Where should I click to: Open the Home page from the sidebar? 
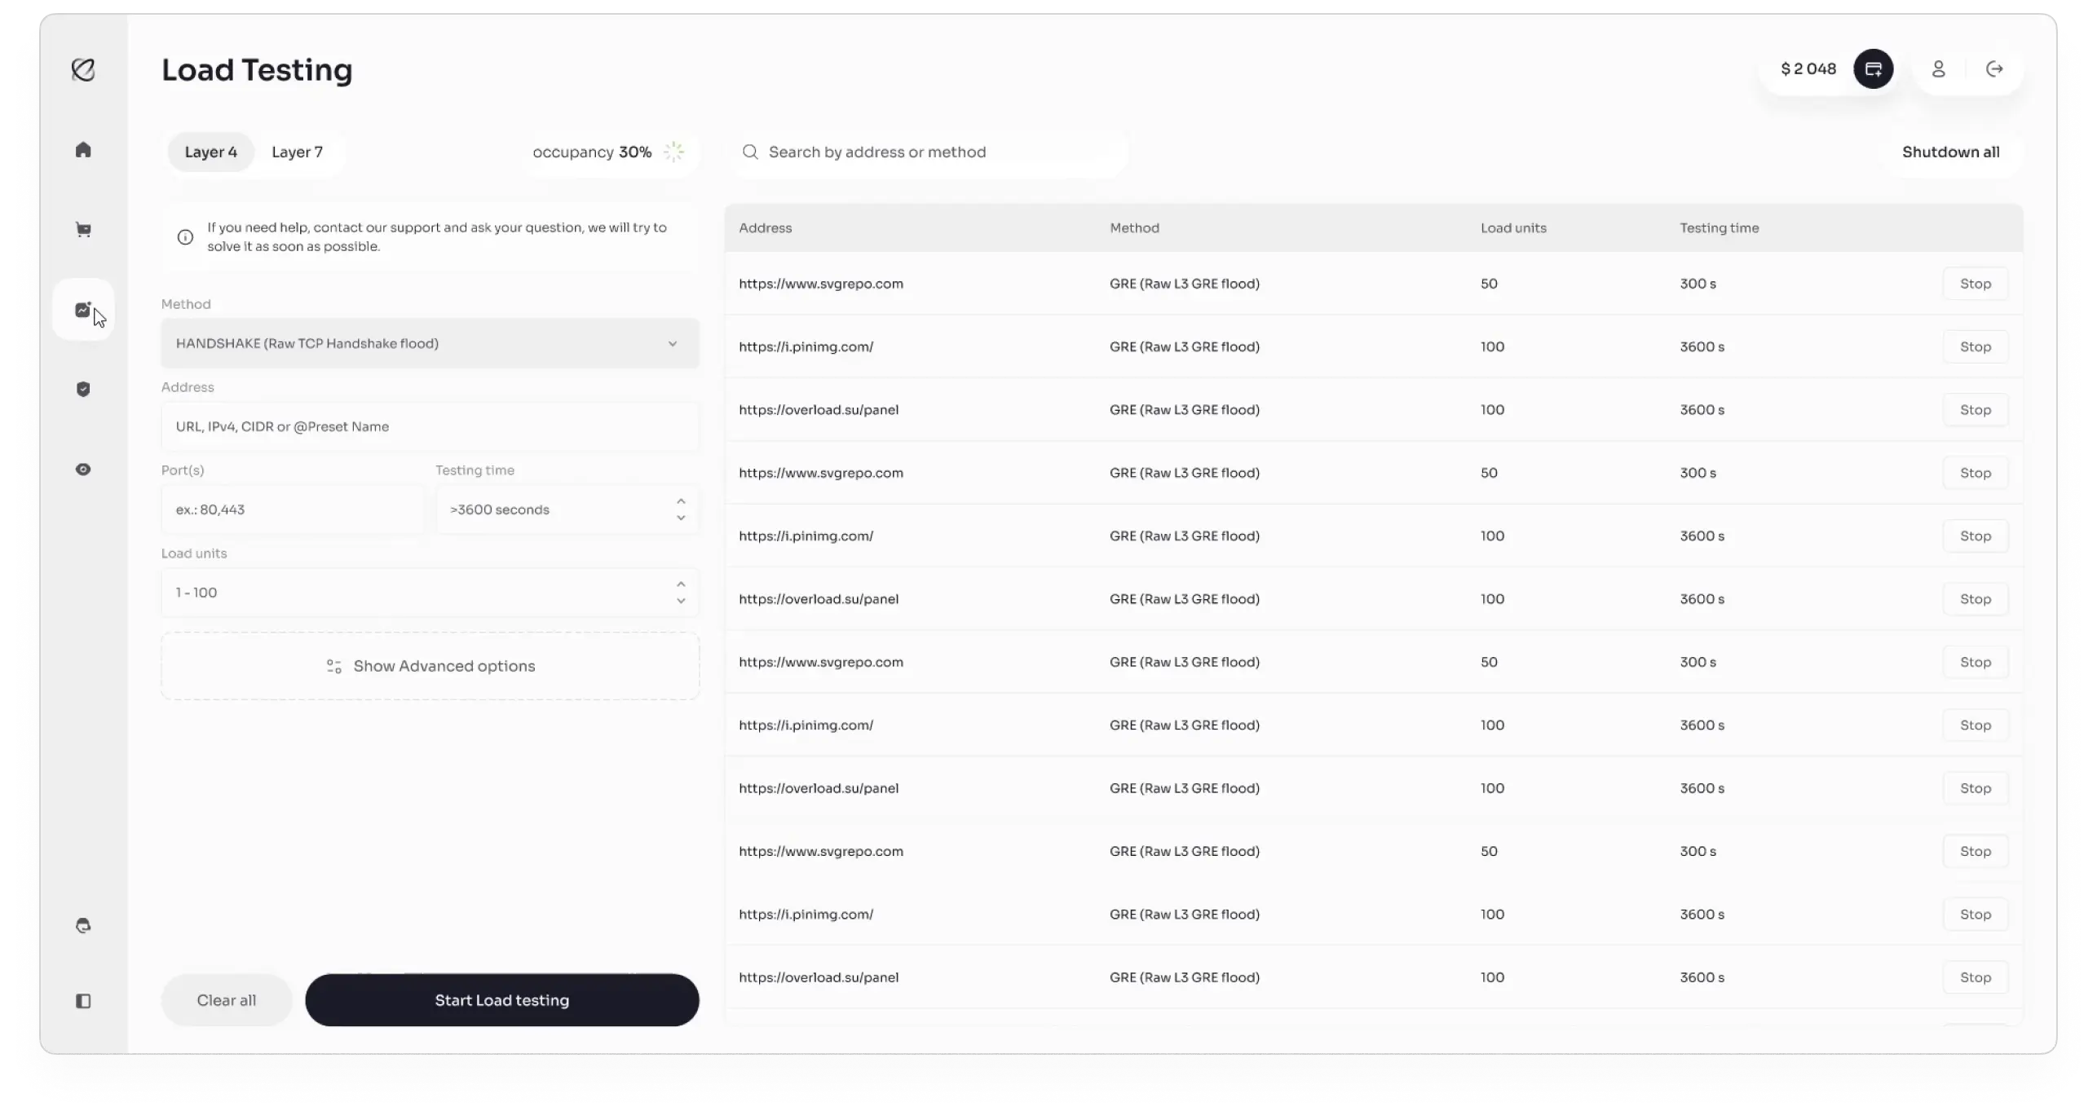83,150
